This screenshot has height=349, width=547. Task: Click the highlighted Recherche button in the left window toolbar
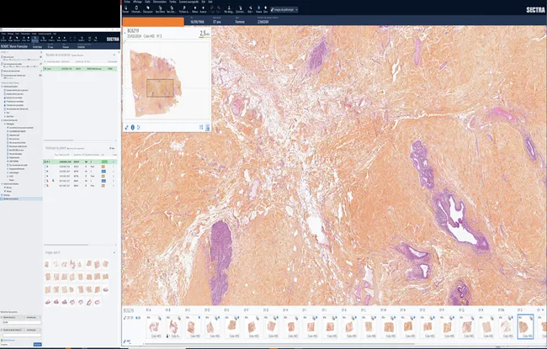click(x=35, y=39)
